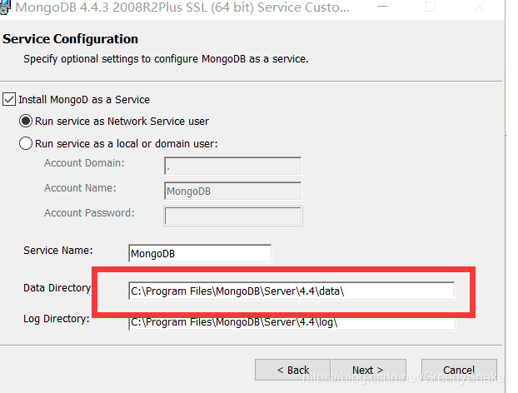Screen dimensions: 518x393
Task: Toggle Install MongoD as a Service checkbox
Action: point(9,99)
